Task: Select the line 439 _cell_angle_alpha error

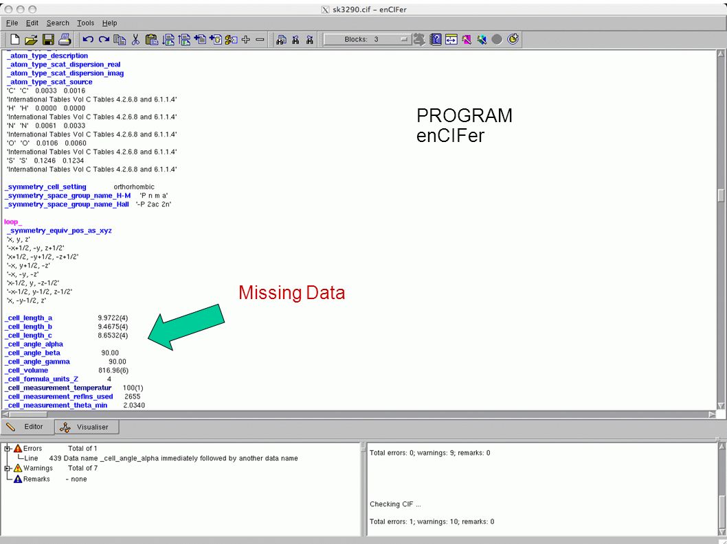Action: [161, 458]
